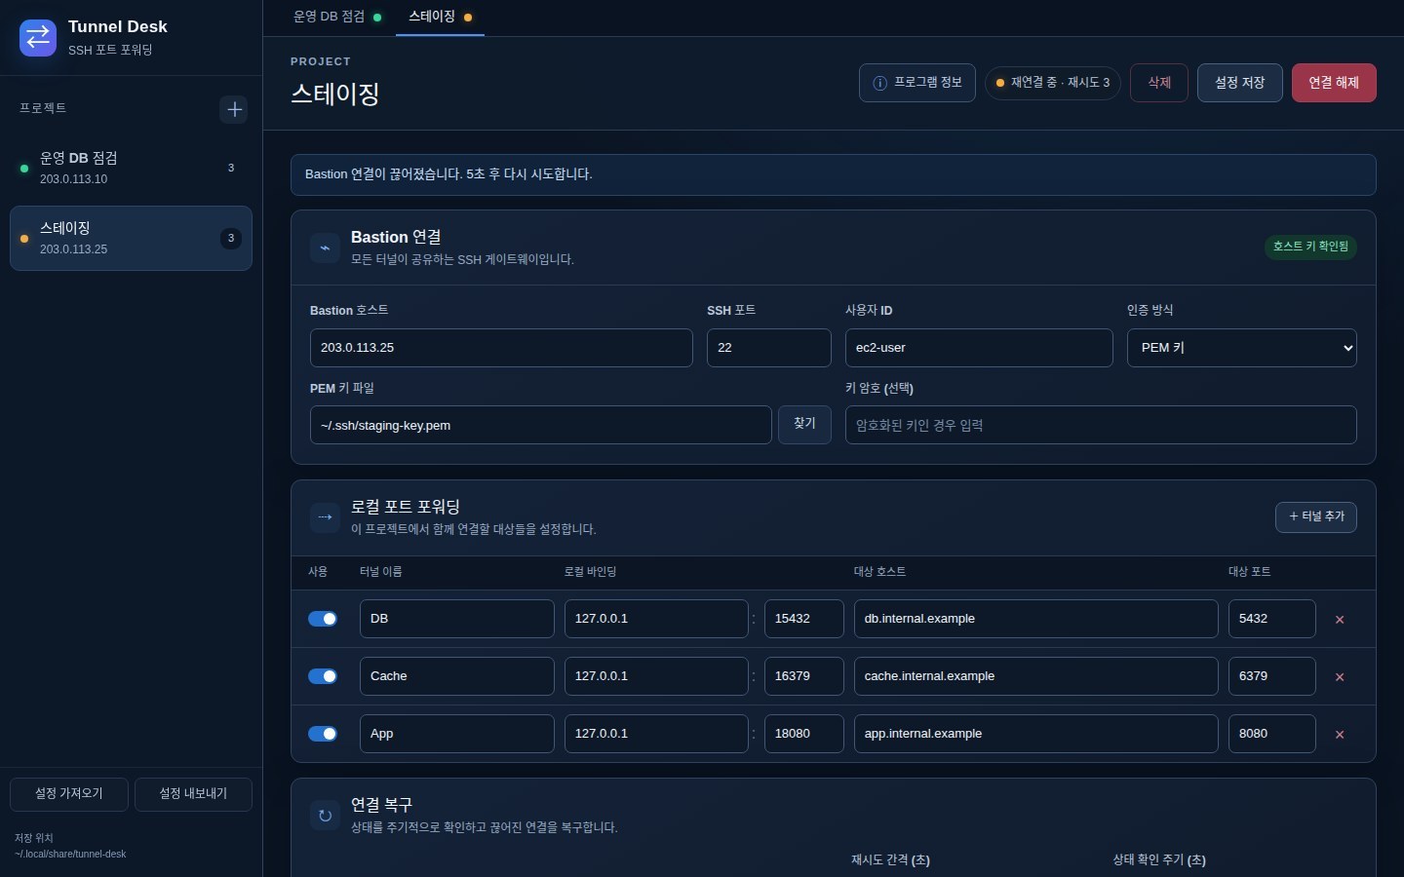Viewport: 1404px width, 877px height.
Task: Click the app.internal.example host field
Action: [1035, 734]
